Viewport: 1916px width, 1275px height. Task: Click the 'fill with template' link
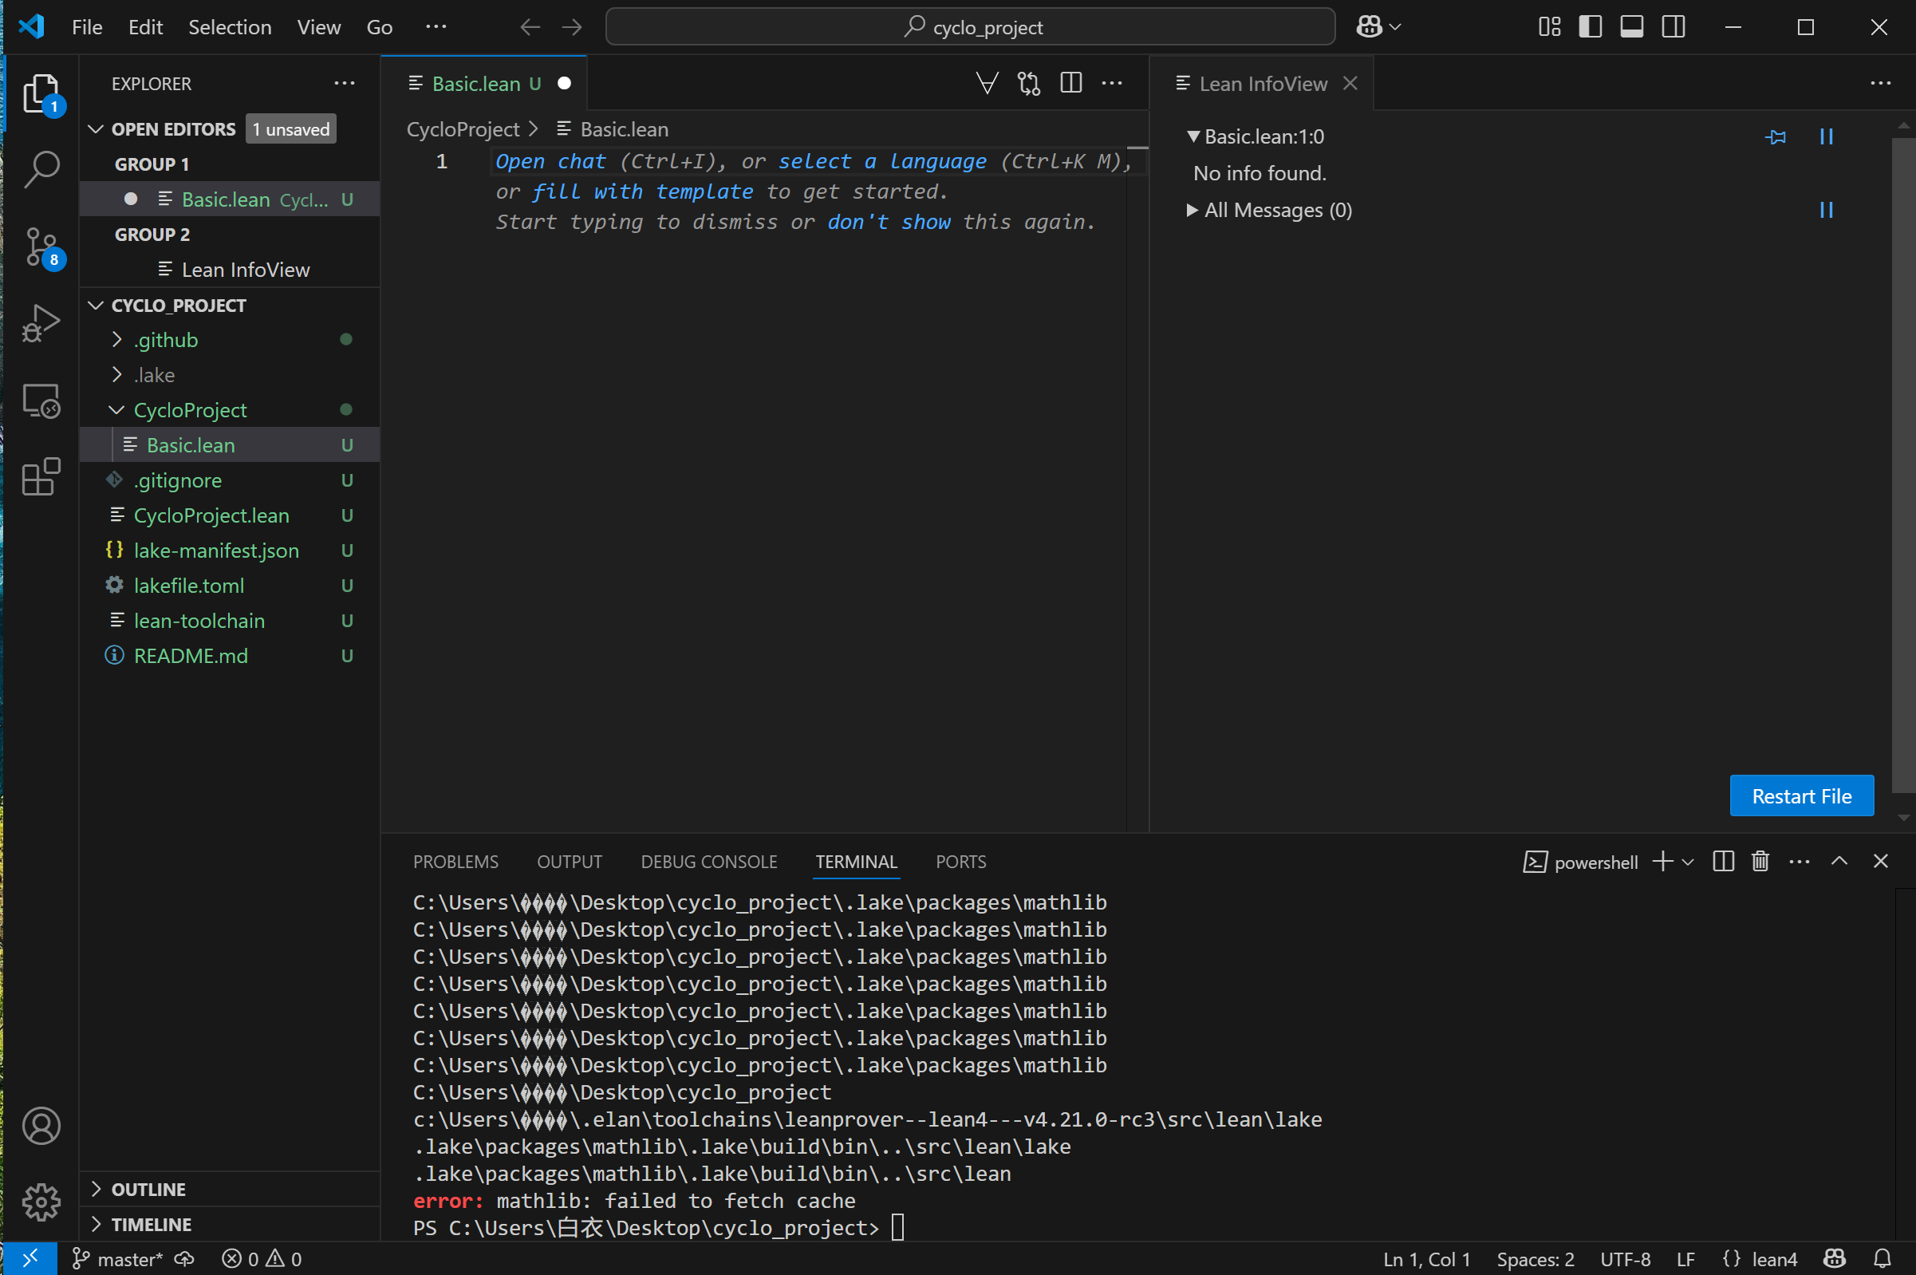[642, 192]
